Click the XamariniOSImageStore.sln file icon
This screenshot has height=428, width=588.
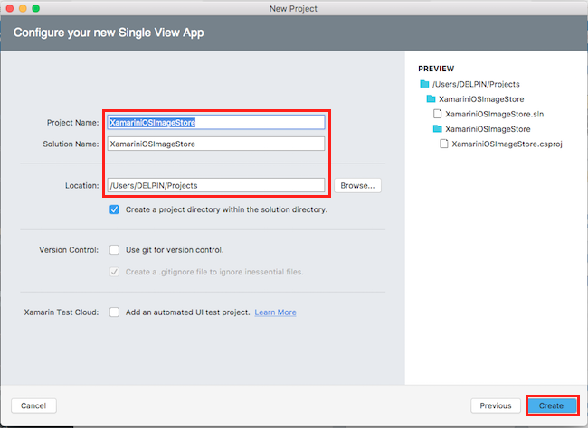coord(438,114)
